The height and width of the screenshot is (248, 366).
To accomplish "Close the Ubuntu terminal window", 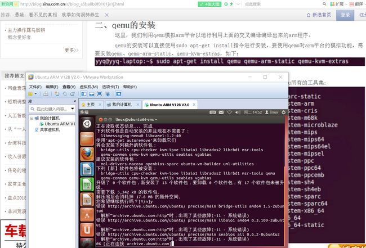I will (x=101, y=119).
